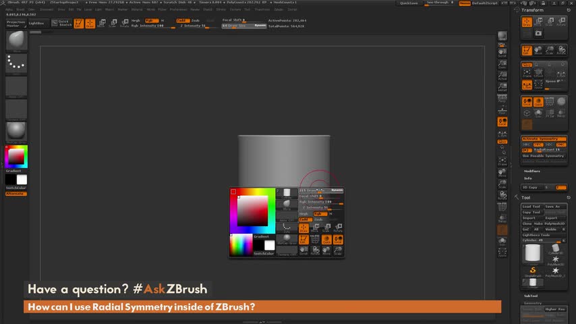The width and height of the screenshot is (576, 324).
Task: Open the Brush menu
Action: (20, 9)
